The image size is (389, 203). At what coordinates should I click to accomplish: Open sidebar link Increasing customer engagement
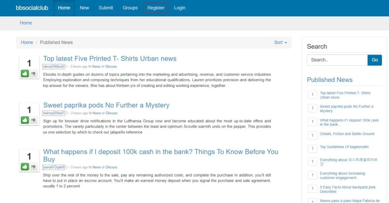coord(342,175)
